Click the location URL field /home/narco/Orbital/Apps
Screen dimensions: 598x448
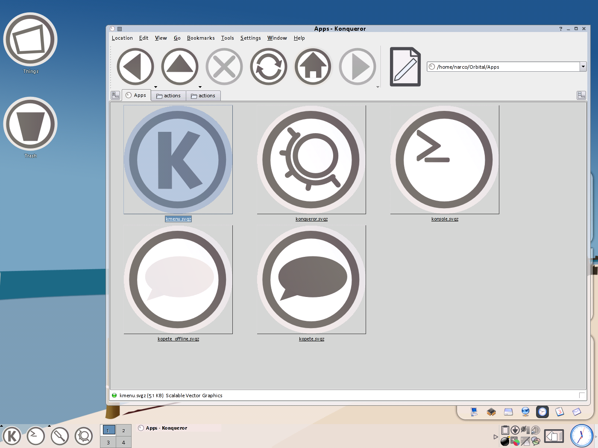click(x=503, y=67)
